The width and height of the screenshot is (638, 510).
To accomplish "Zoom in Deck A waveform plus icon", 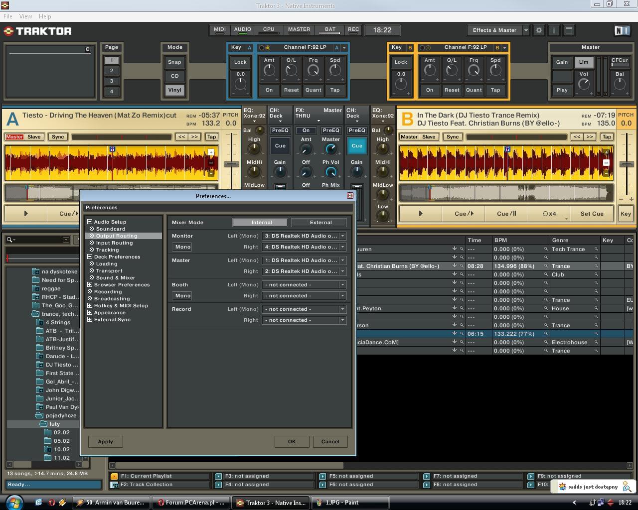I will pyautogui.click(x=211, y=152).
